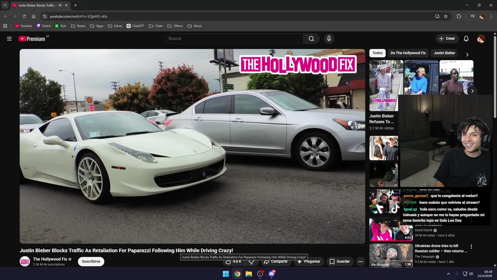Open options for Ukrainian drone video
The height and width of the screenshot is (280, 497).
pos(471,247)
